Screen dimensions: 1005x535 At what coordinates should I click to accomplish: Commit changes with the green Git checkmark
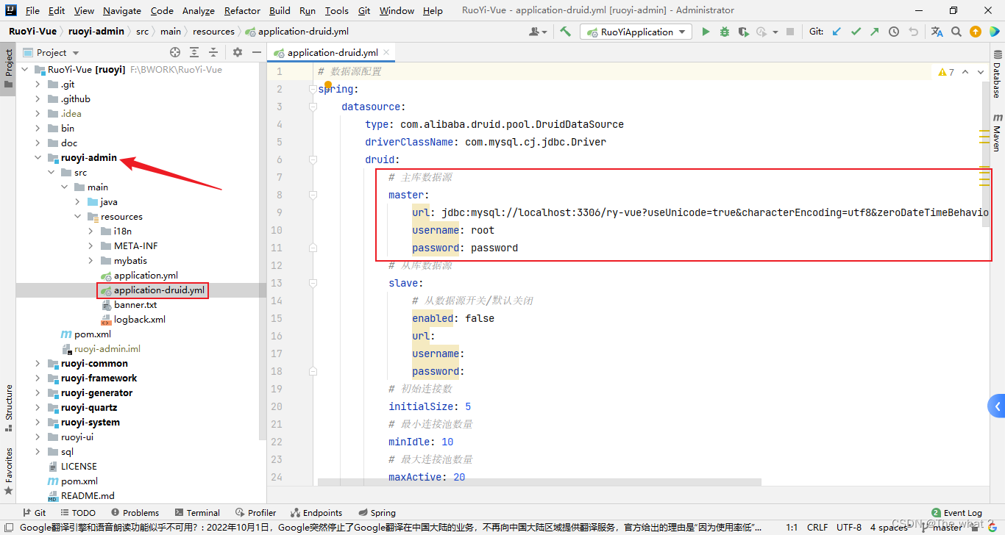(x=856, y=32)
